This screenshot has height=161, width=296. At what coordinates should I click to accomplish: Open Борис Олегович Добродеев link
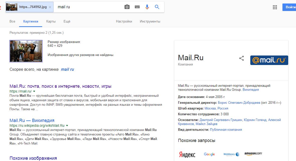(x=239, y=103)
